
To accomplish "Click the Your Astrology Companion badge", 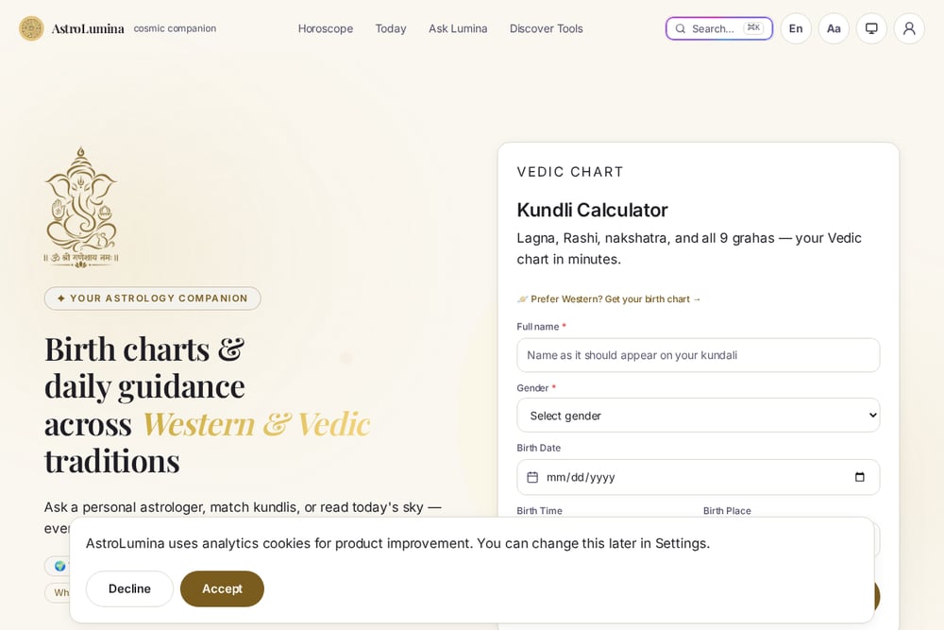I will pos(152,298).
